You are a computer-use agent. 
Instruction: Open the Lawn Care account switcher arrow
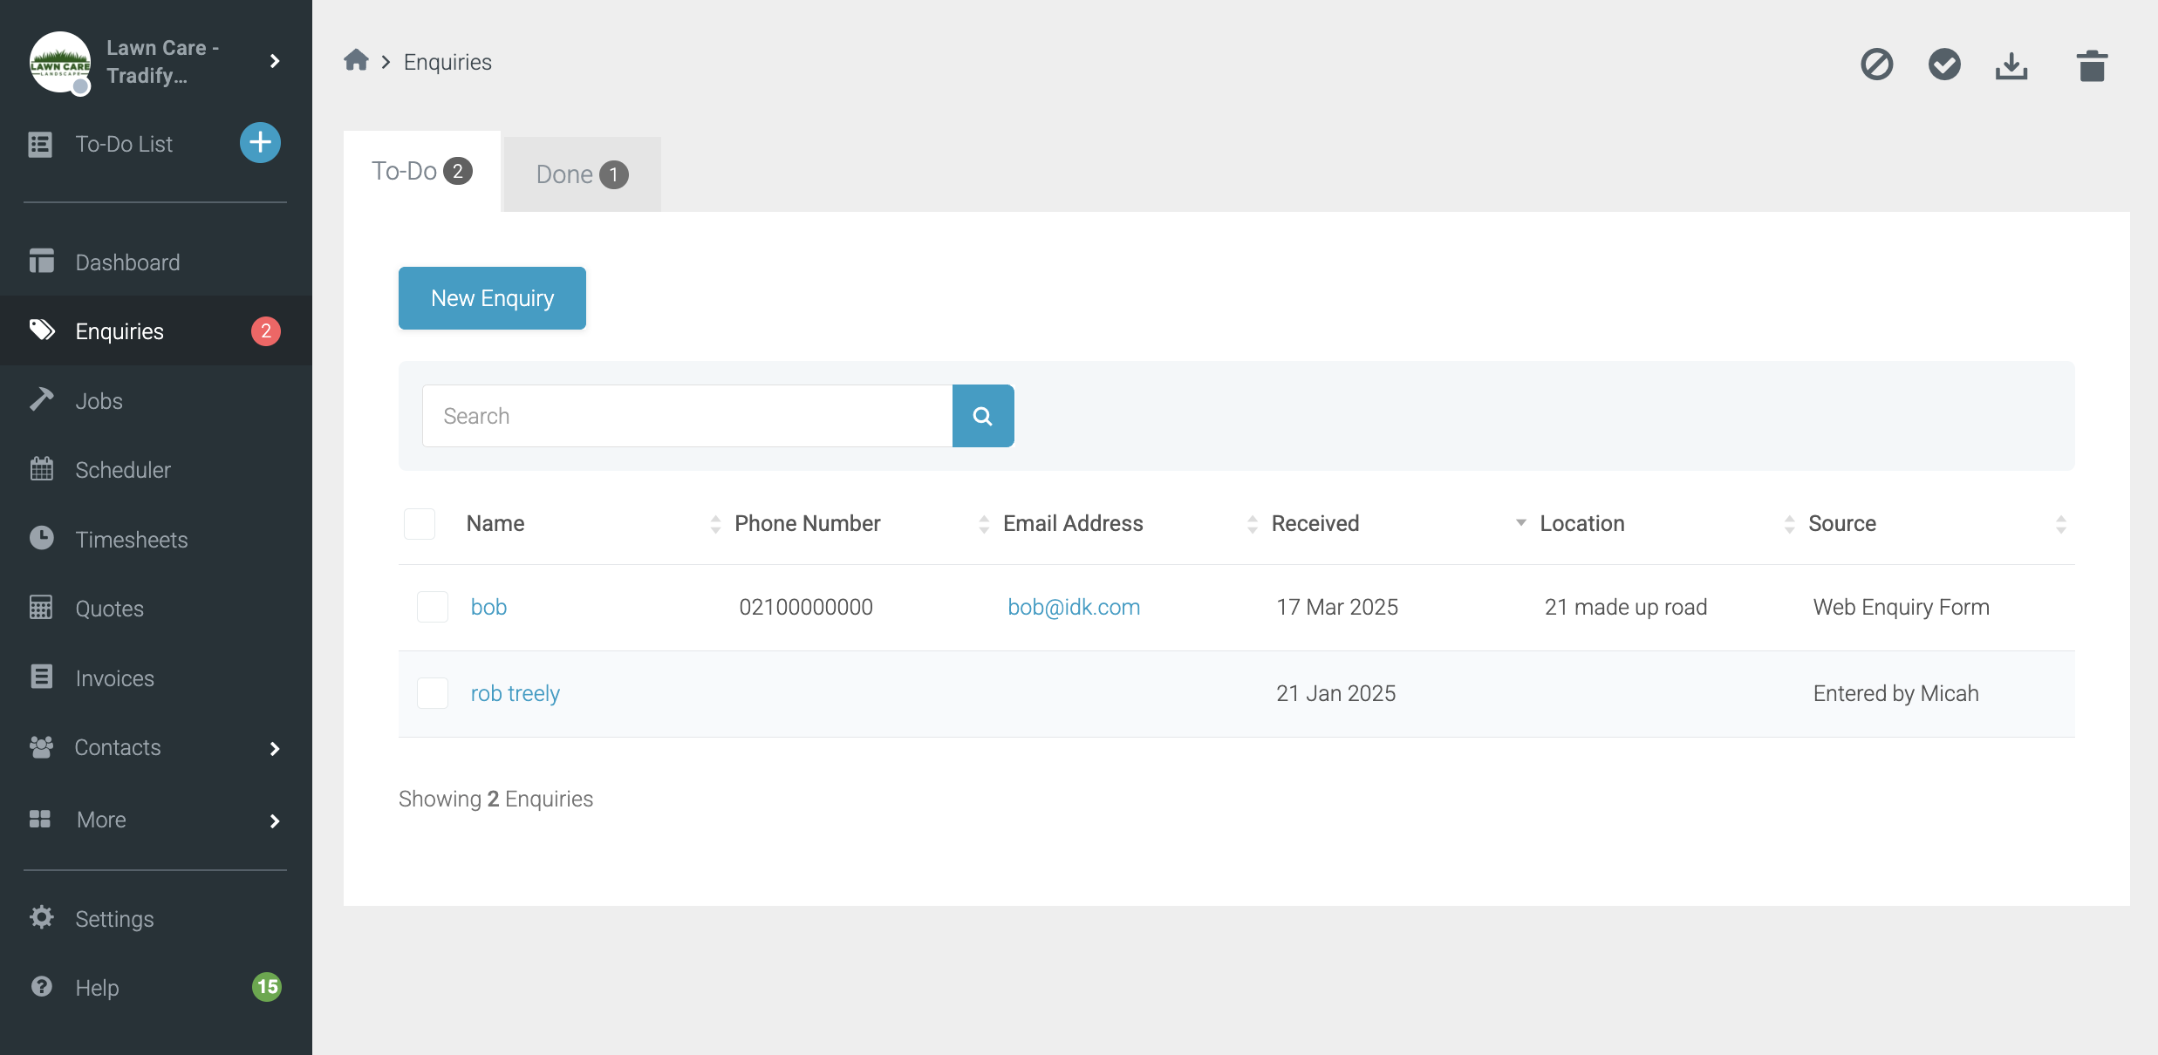pyautogui.click(x=275, y=61)
